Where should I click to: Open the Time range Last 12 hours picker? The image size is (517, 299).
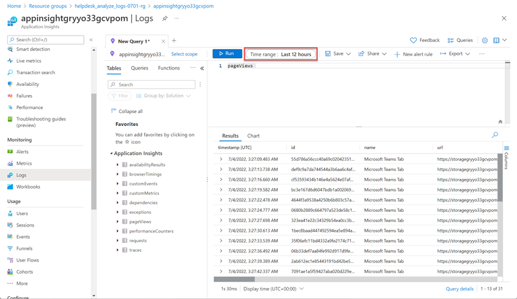(280, 54)
